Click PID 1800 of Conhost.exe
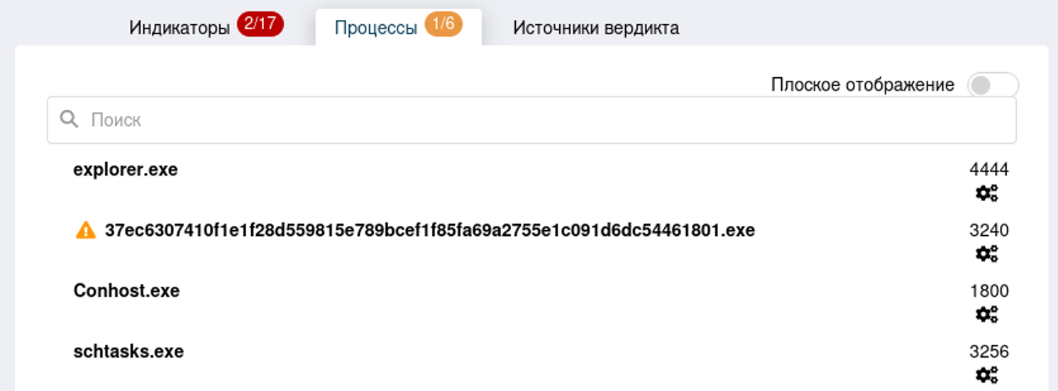 988,291
